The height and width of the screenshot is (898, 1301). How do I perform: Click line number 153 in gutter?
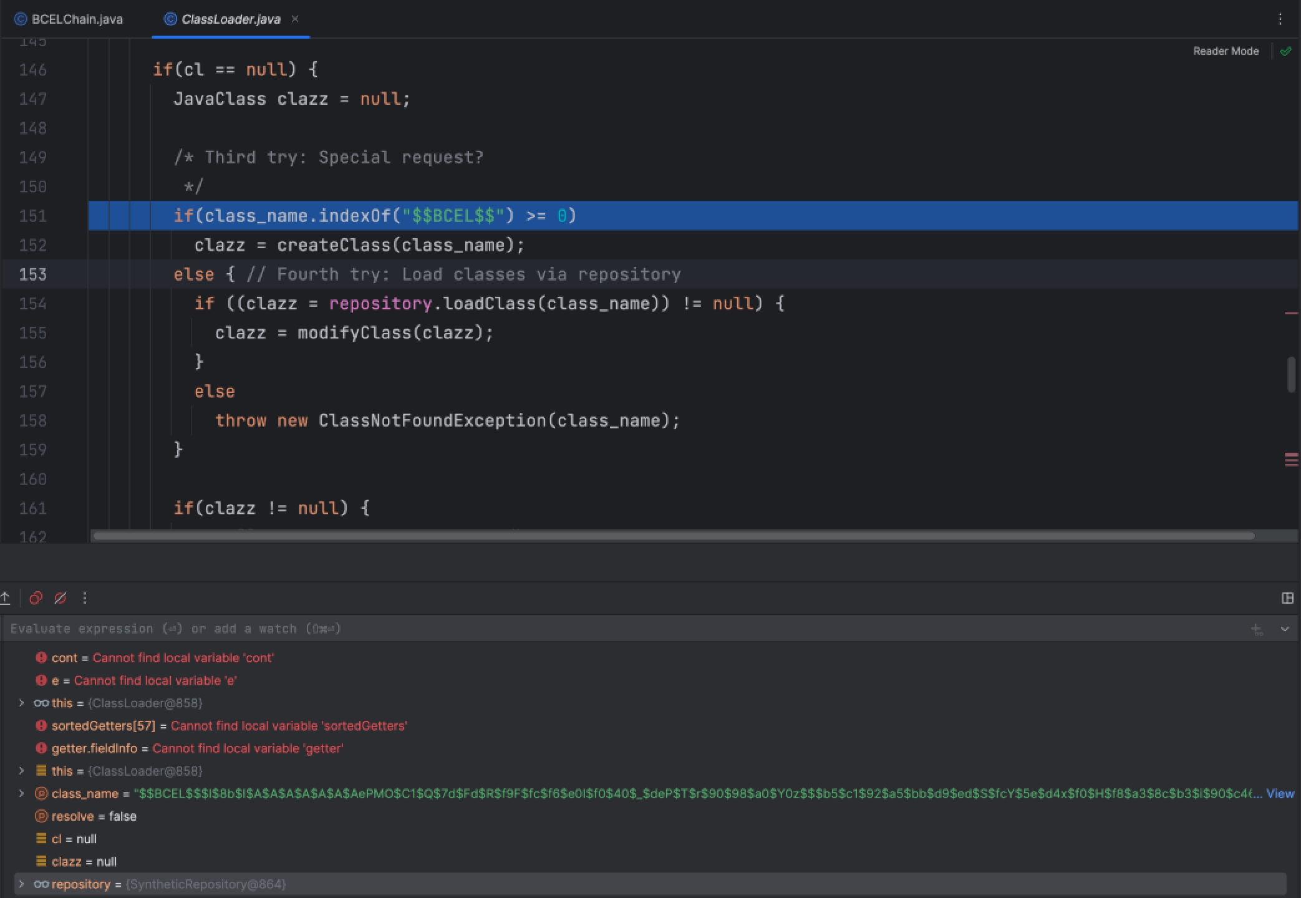pyautogui.click(x=32, y=274)
